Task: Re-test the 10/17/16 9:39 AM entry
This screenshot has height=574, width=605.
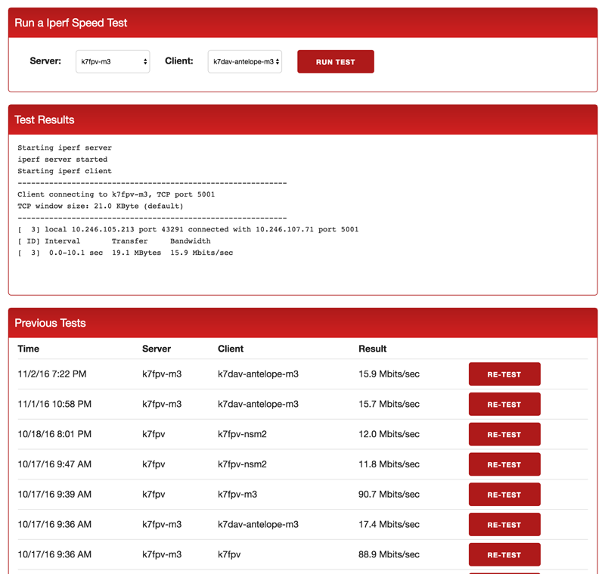Action: coord(504,494)
